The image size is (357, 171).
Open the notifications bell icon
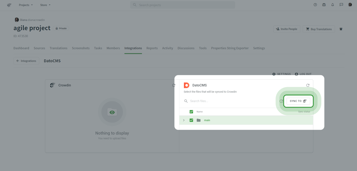pyautogui.click(x=333, y=5)
